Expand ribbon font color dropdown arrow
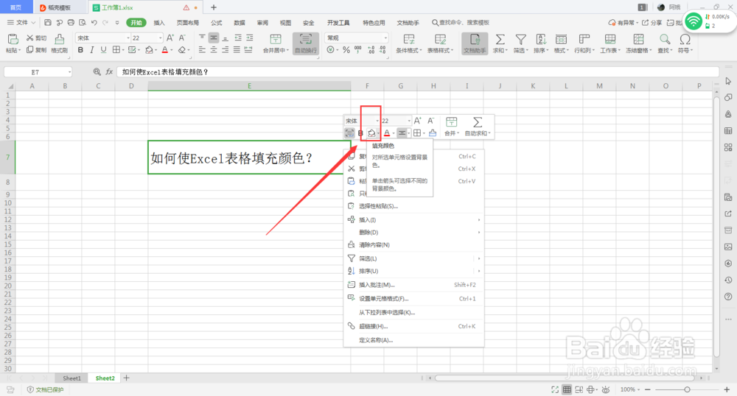 172,50
